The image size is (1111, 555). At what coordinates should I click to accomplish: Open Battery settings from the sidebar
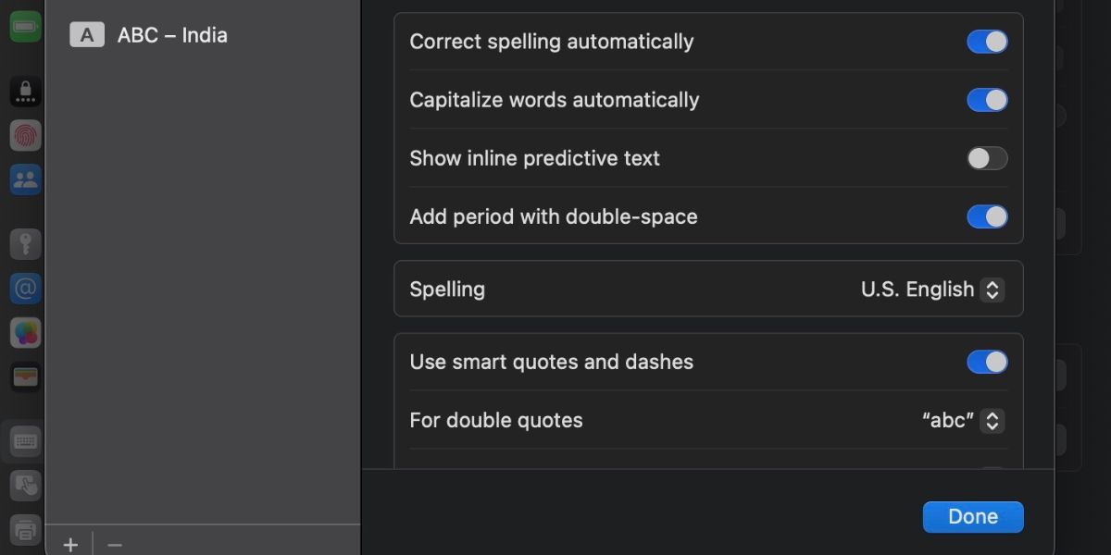click(x=25, y=26)
